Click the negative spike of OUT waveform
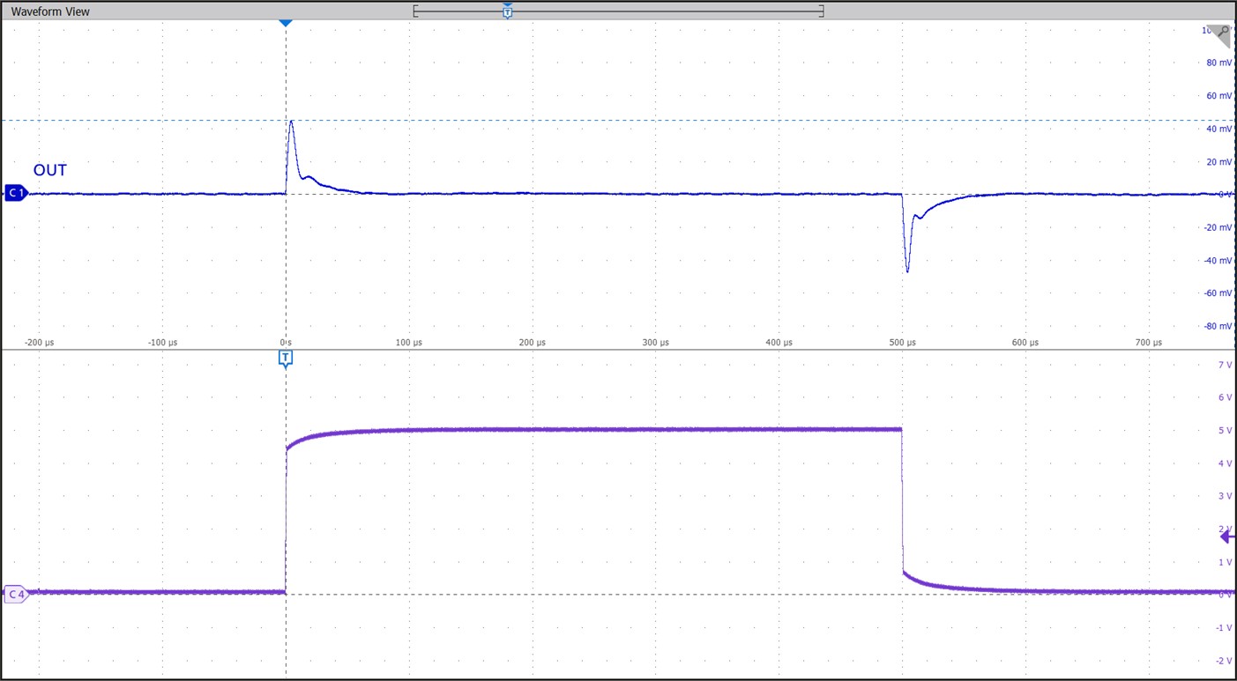The height and width of the screenshot is (681, 1237). pyautogui.click(x=907, y=270)
